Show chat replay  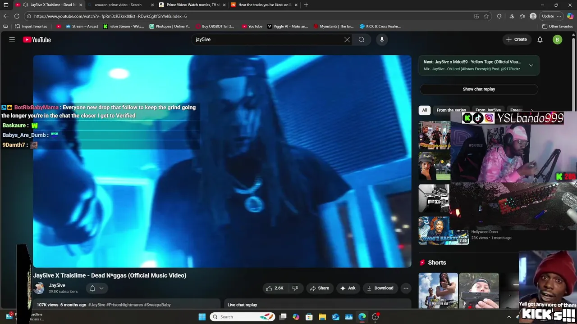[479, 89]
